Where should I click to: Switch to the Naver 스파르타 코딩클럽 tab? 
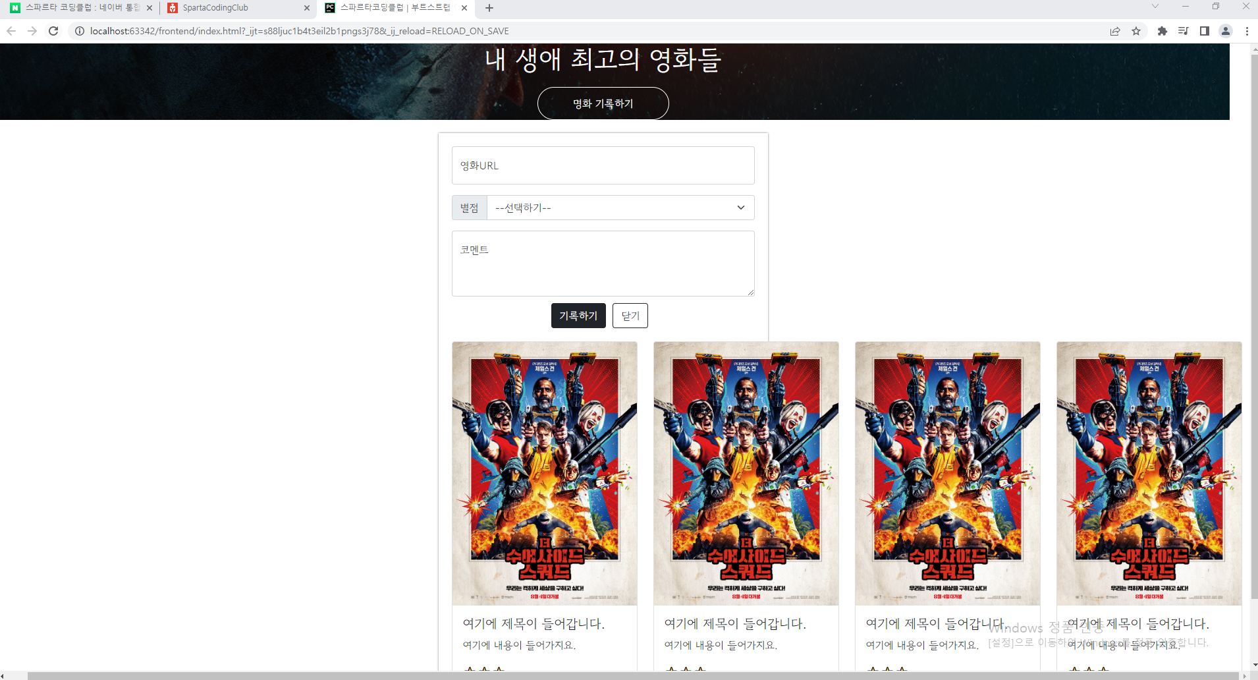click(x=81, y=8)
